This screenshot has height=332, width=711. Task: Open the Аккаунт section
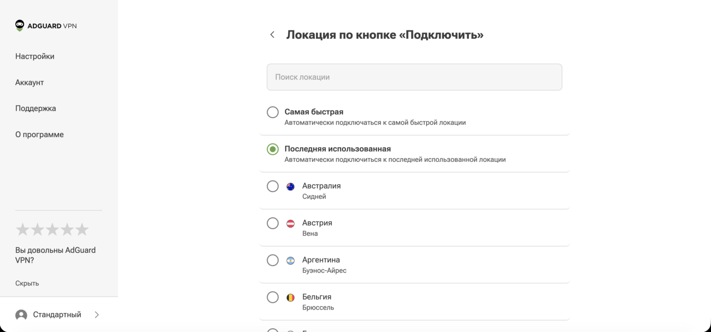(x=30, y=83)
